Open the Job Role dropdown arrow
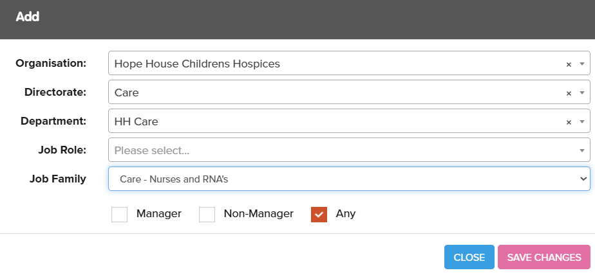Screen dimensions: 595x275 click(581, 150)
